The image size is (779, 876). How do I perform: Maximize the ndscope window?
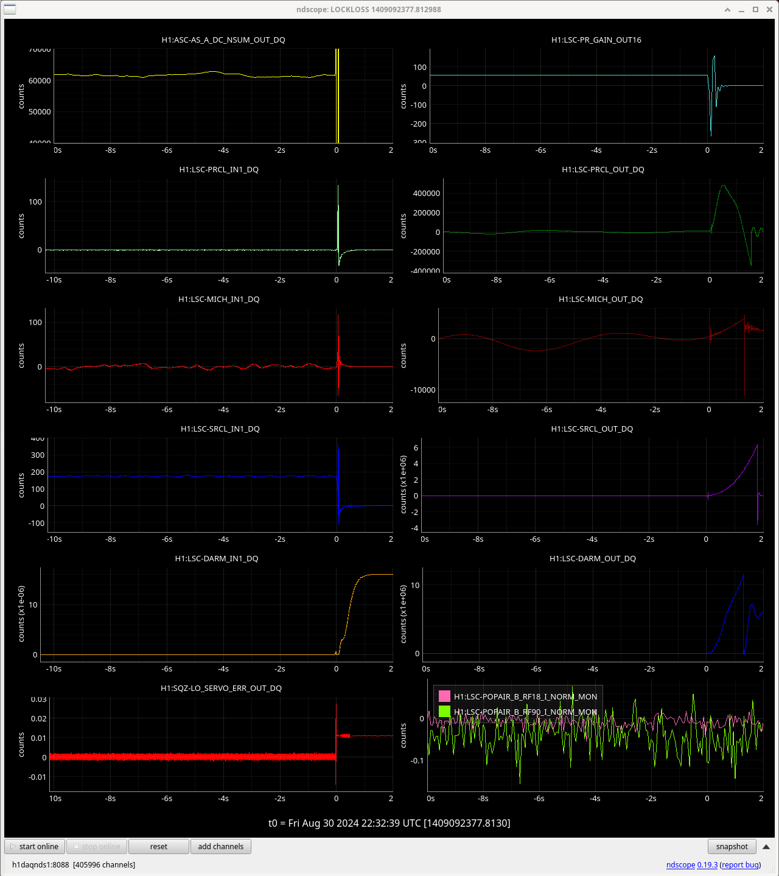(755, 10)
